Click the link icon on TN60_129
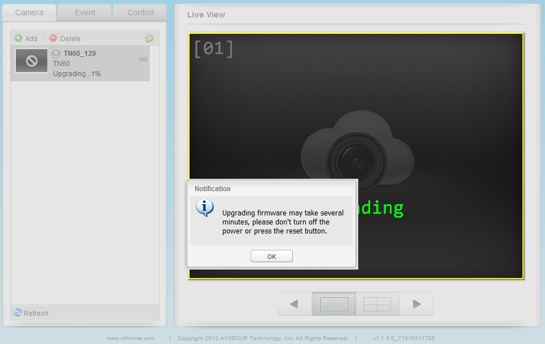This screenshot has height=344, width=545. pyautogui.click(x=143, y=59)
